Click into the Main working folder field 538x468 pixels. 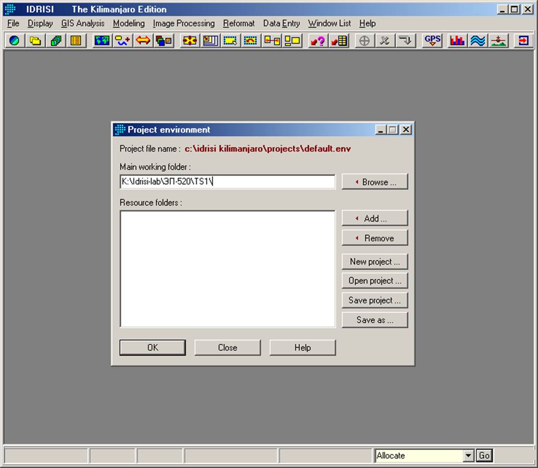pyautogui.click(x=228, y=182)
